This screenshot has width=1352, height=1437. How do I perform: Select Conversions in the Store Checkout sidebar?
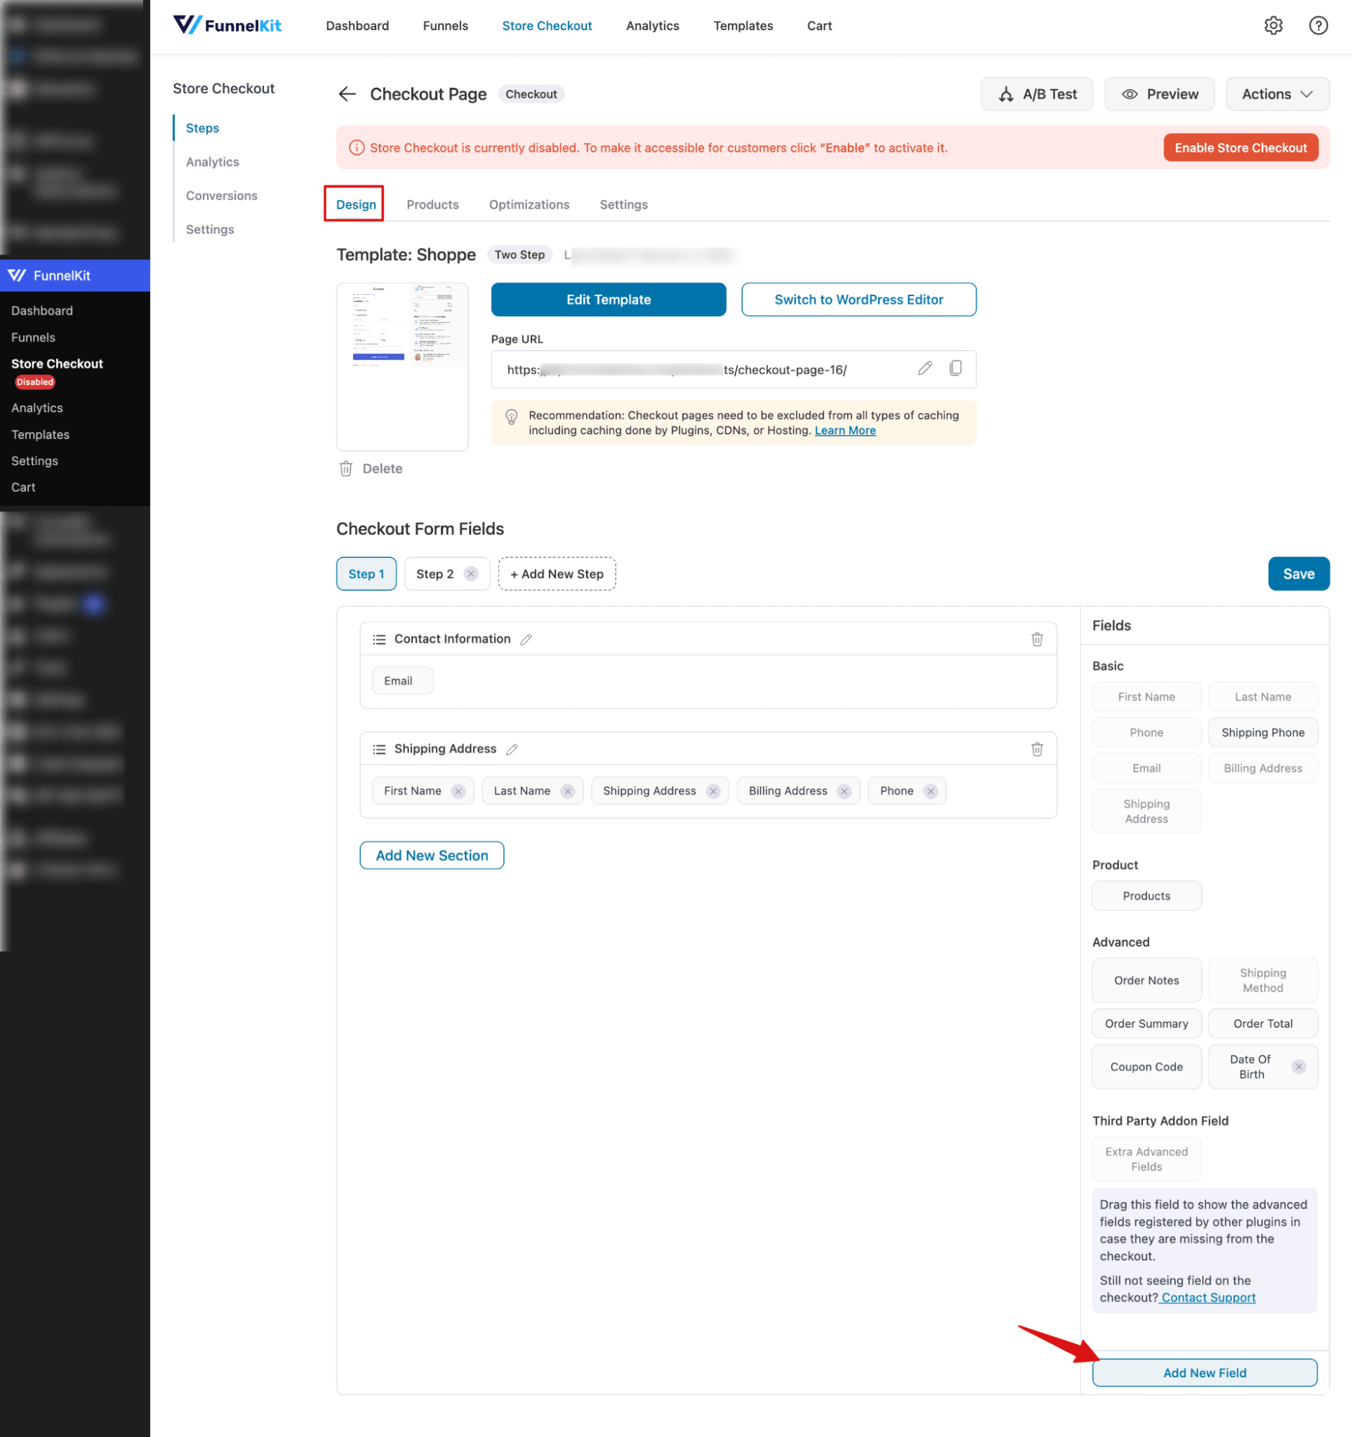pos(221,195)
